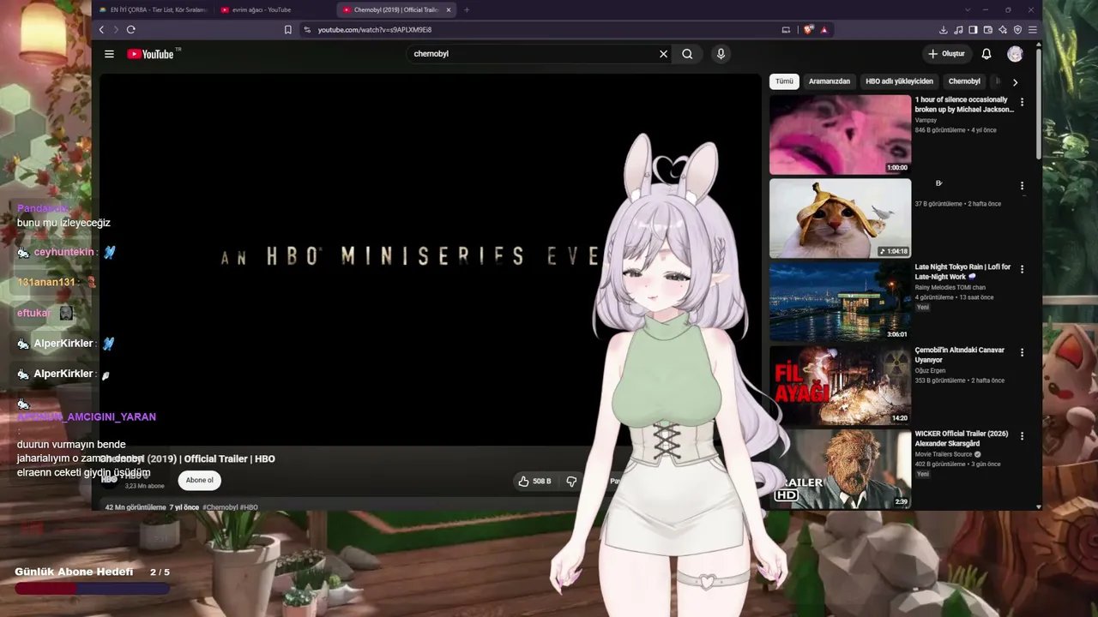Open the YouTube account avatar menu
Image resolution: width=1098 pixels, height=617 pixels.
[x=1015, y=54]
